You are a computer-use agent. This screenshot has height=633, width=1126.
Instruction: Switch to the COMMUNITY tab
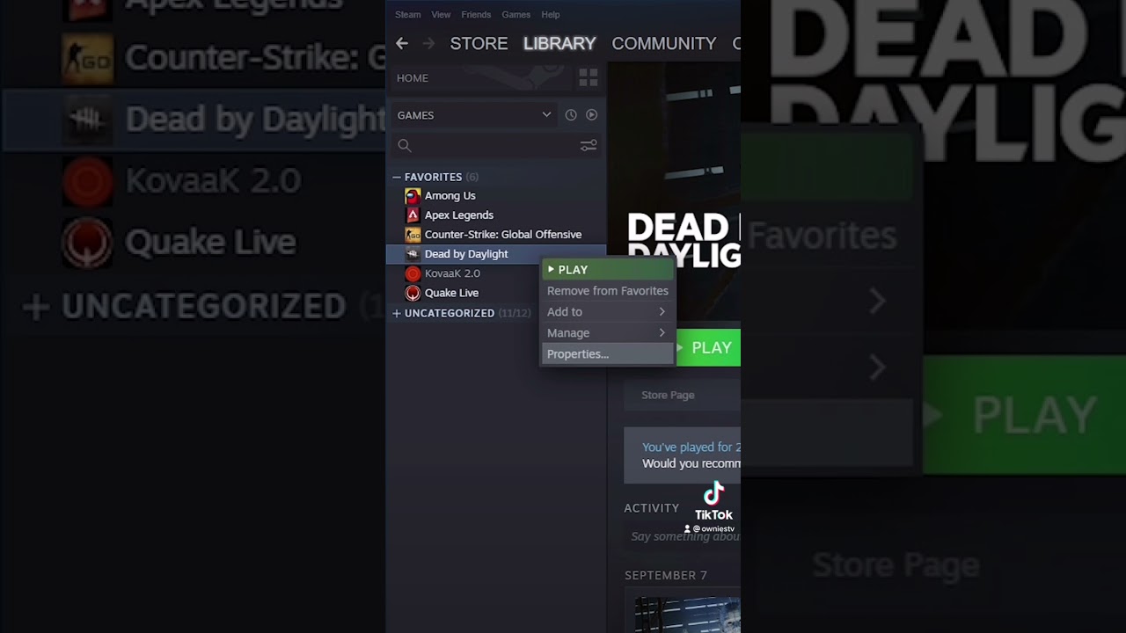pos(664,43)
